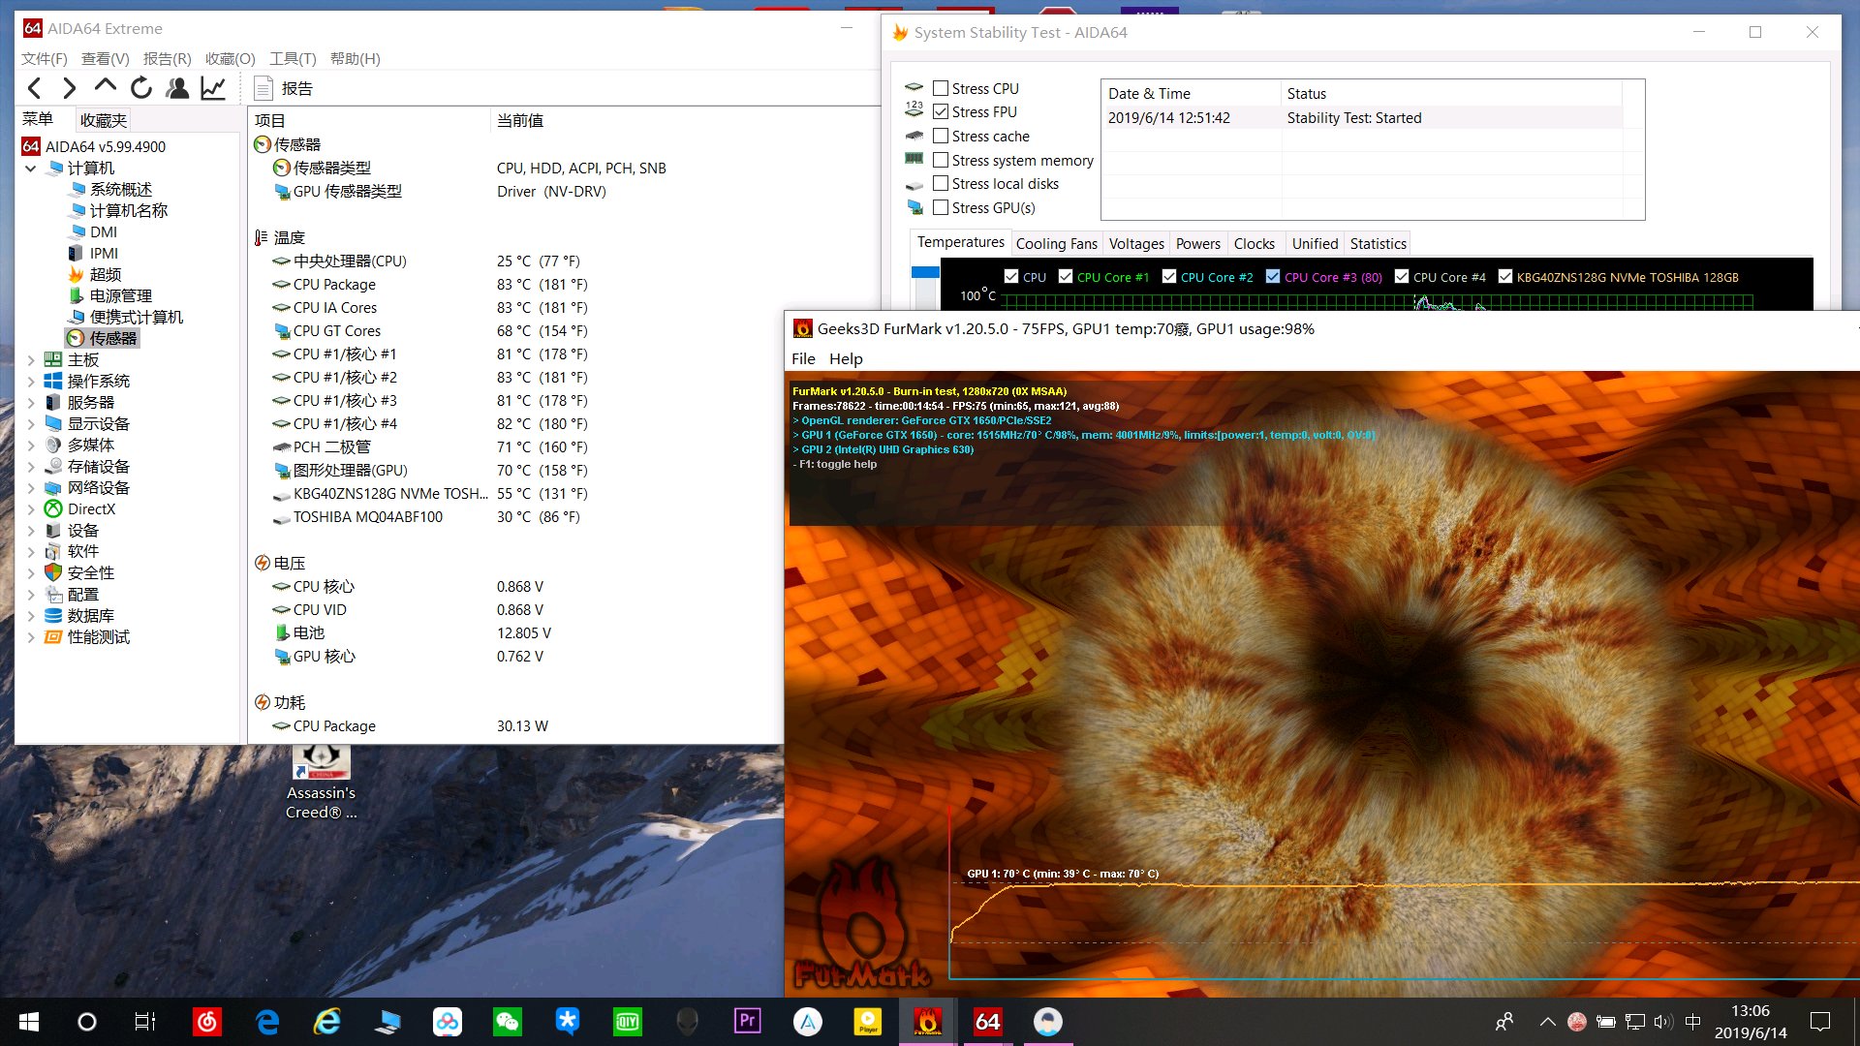Toggle CPU Core #4 graph checkbox
Screen dimensions: 1860x1046
(1402, 277)
